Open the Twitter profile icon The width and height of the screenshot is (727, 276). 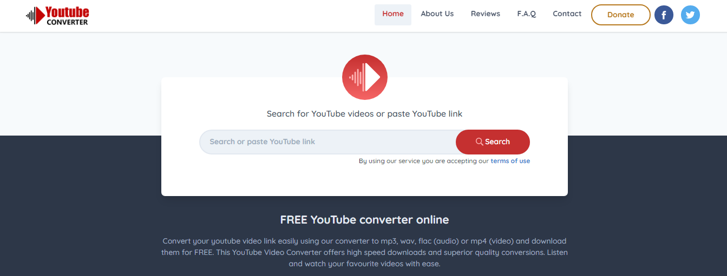[690, 15]
